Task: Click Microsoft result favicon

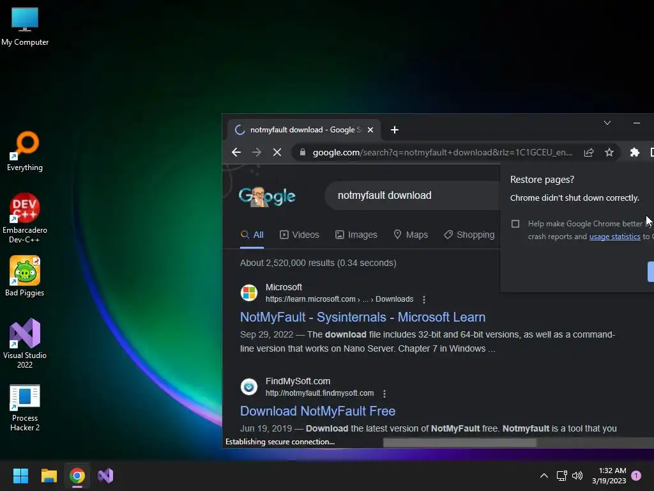Action: point(249,293)
